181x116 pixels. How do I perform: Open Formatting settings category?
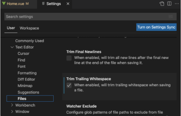[27, 73]
